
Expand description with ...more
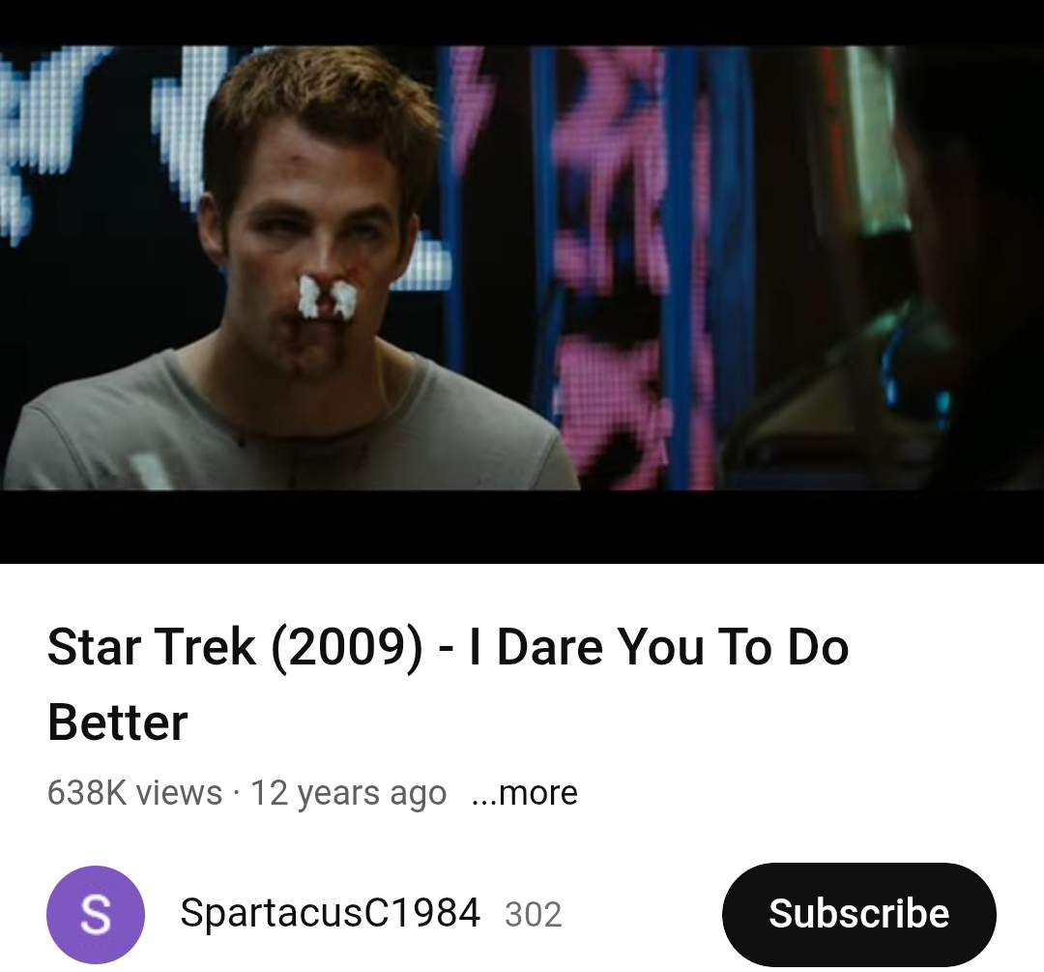pyautogui.click(x=524, y=793)
